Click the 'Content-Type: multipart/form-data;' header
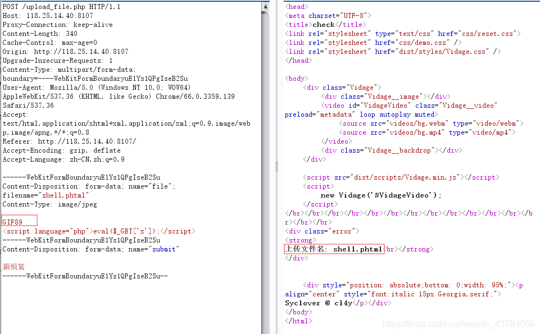The width and height of the screenshot is (540, 334). (69, 70)
